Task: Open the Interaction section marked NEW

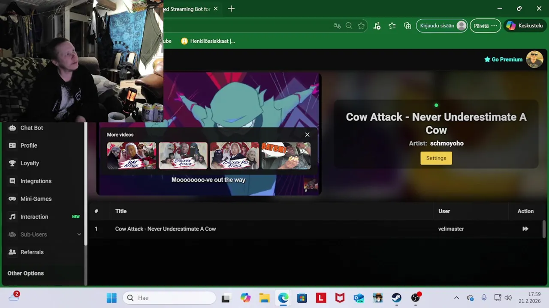Action: (x=34, y=217)
